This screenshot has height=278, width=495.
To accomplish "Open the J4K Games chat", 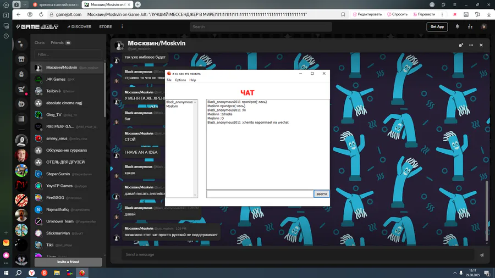I will (x=68, y=80).
